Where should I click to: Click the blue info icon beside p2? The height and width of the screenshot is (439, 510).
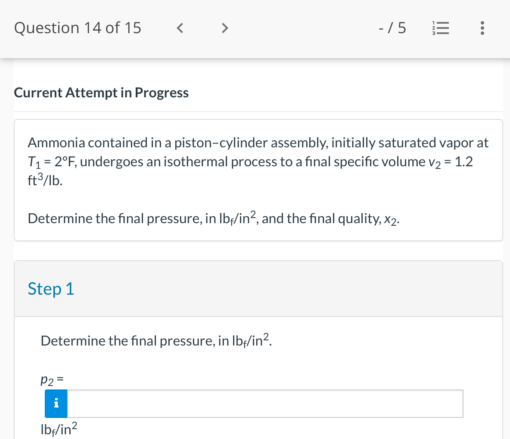click(x=56, y=404)
